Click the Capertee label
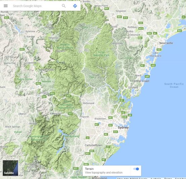This screenshot has width=186, height=179. click(31, 63)
